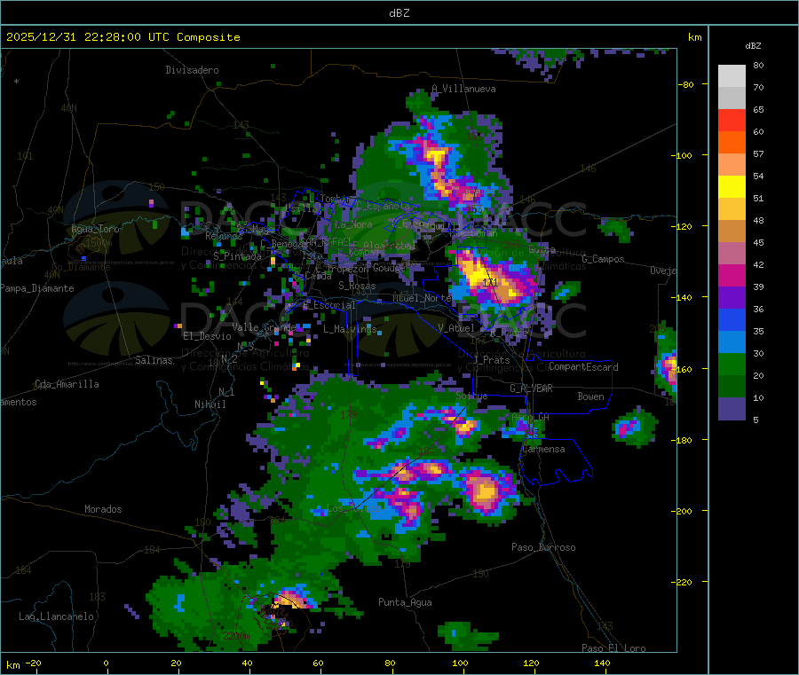Click the CompartEscard location label
The height and width of the screenshot is (675, 799).
(583, 367)
